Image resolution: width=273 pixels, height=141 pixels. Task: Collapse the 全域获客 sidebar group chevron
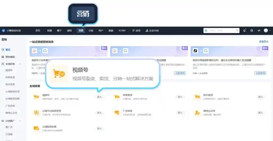coord(20,64)
